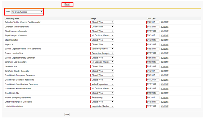Open Stage dropdown for Grand Hotels Generator Installations
The height and width of the screenshot is (120, 204).
tap(102, 80)
